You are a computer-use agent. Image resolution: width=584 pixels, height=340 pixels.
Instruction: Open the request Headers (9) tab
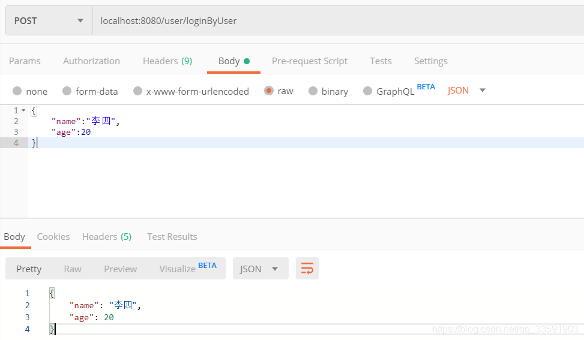pos(167,61)
